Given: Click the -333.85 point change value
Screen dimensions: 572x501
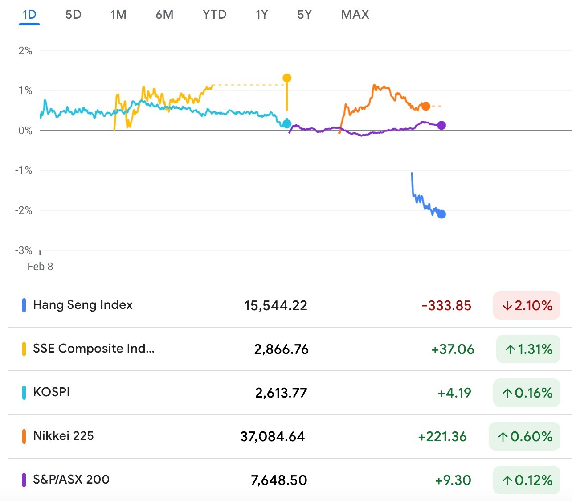Looking at the screenshot, I should pos(446,306).
